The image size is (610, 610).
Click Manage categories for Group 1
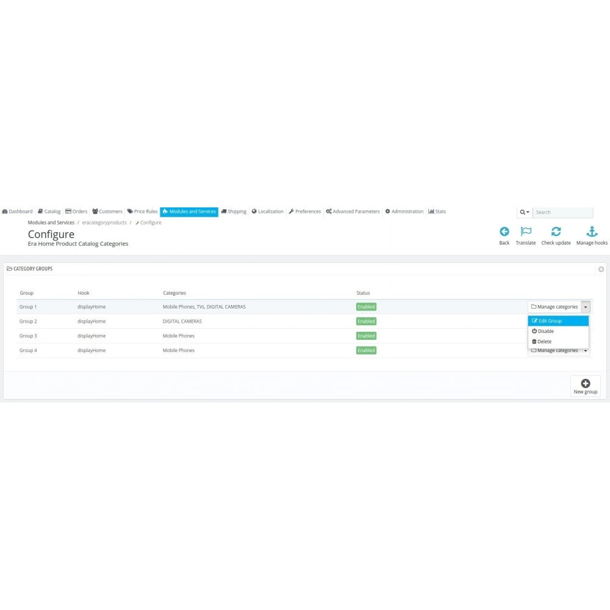click(x=554, y=307)
